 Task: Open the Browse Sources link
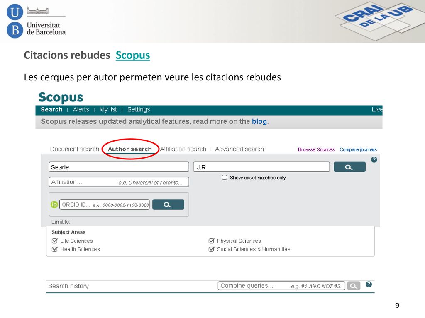(316, 149)
